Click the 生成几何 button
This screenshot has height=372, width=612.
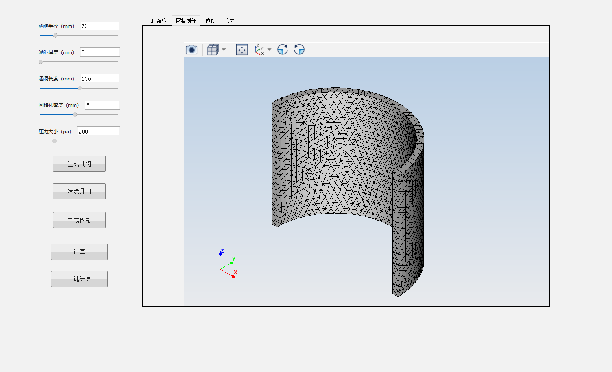click(79, 164)
